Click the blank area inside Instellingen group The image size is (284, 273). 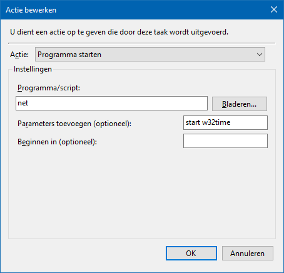142,193
